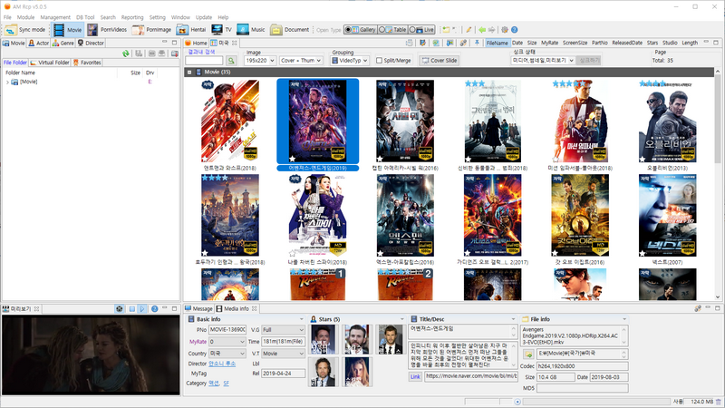Click the play icon in preview panel
The height and width of the screenshot is (408, 725).
(142, 308)
